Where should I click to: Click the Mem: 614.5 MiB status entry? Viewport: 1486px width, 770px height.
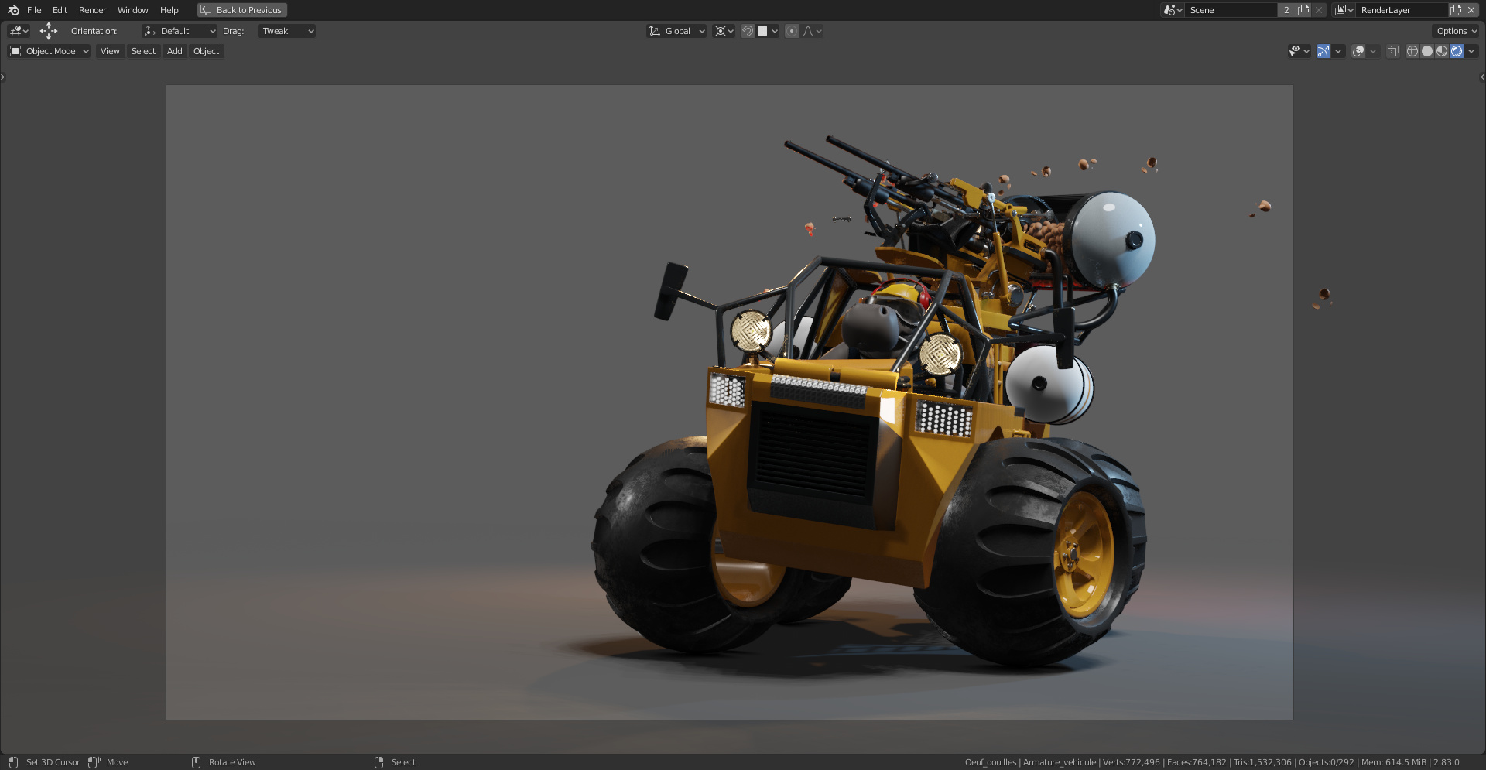(x=1393, y=762)
